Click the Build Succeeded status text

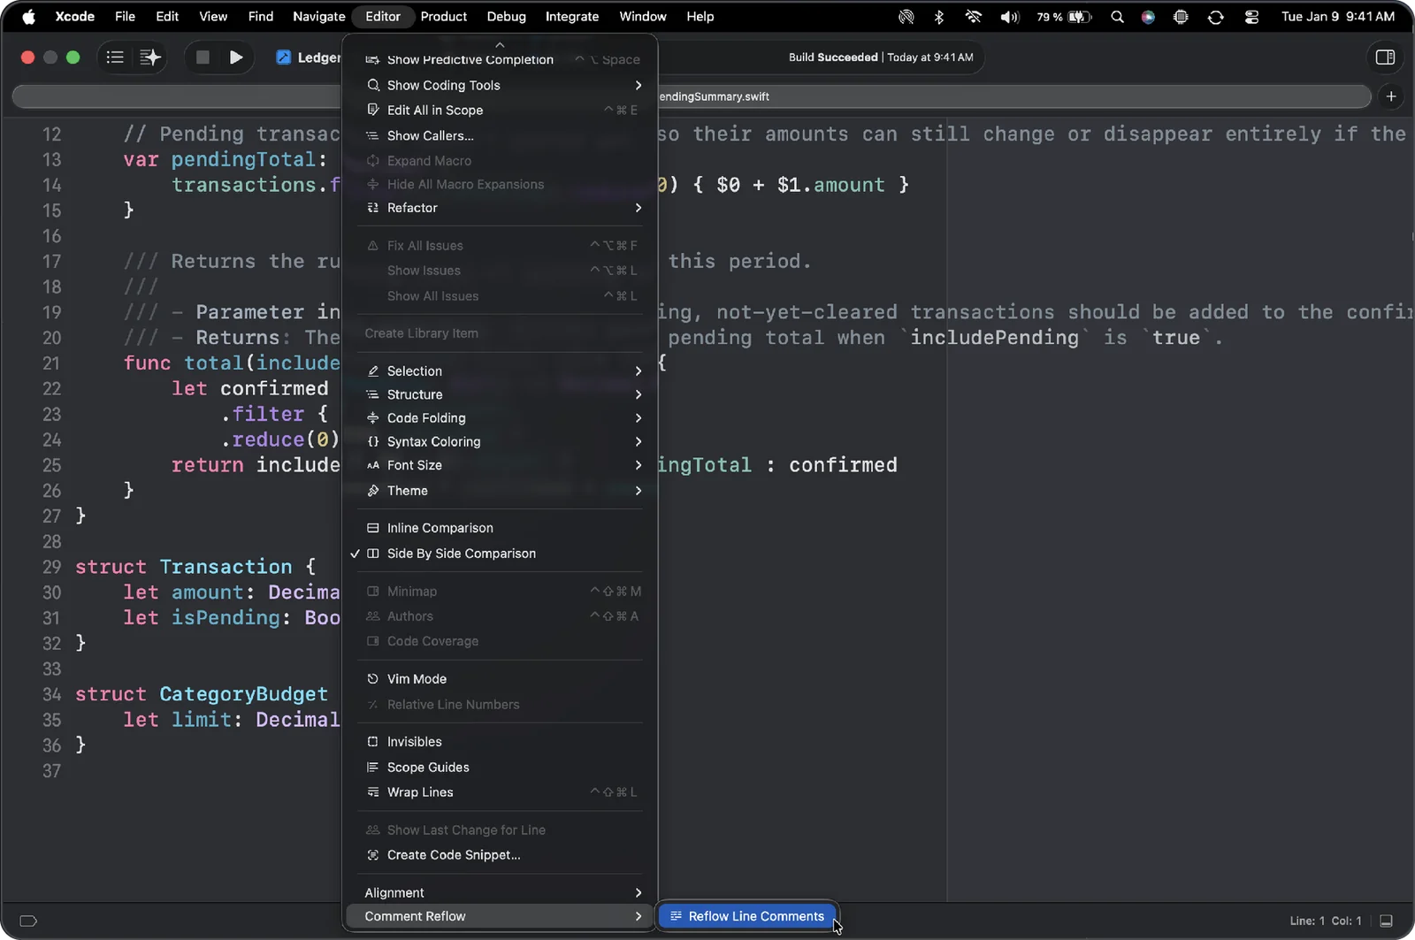[833, 57]
